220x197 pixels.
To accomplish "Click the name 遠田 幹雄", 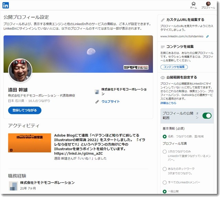I will 18,90.
